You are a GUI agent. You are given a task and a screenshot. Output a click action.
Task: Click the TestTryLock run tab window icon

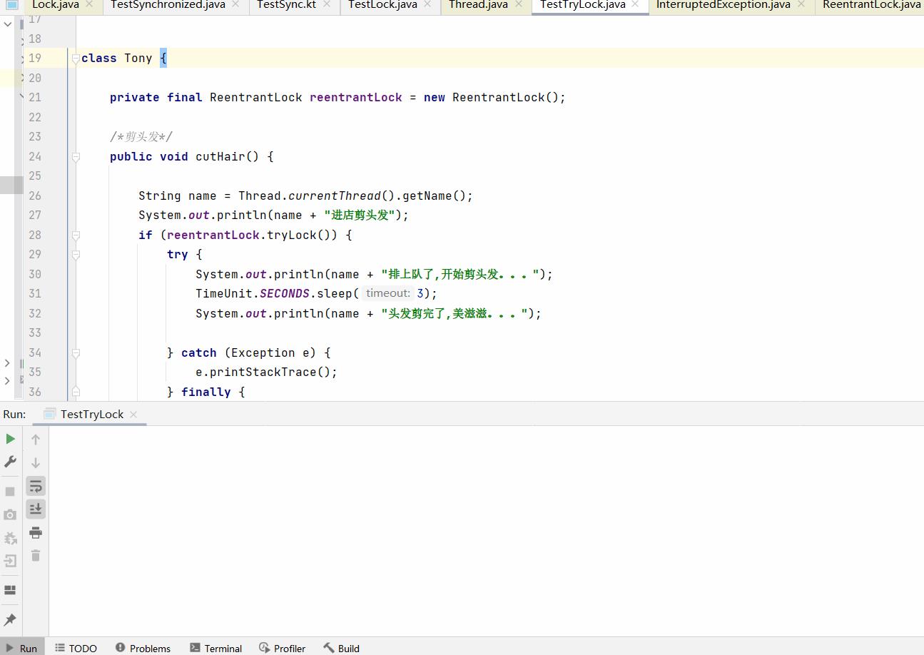49,414
